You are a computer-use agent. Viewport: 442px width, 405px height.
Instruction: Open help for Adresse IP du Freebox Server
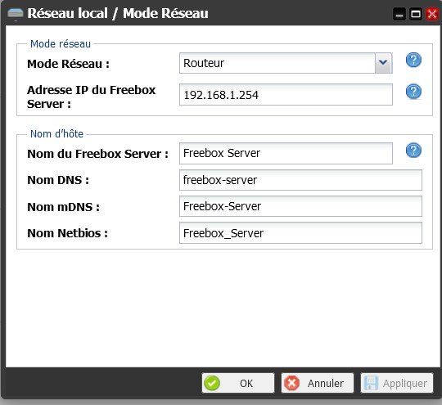coord(413,92)
